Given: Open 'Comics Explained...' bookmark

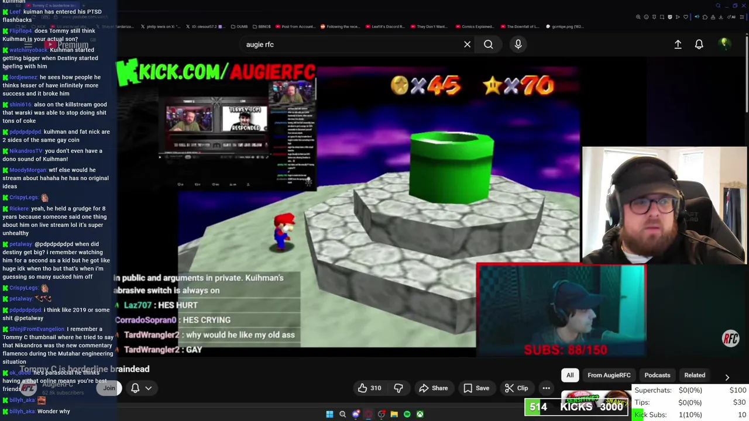Looking at the screenshot, I should point(474,26).
